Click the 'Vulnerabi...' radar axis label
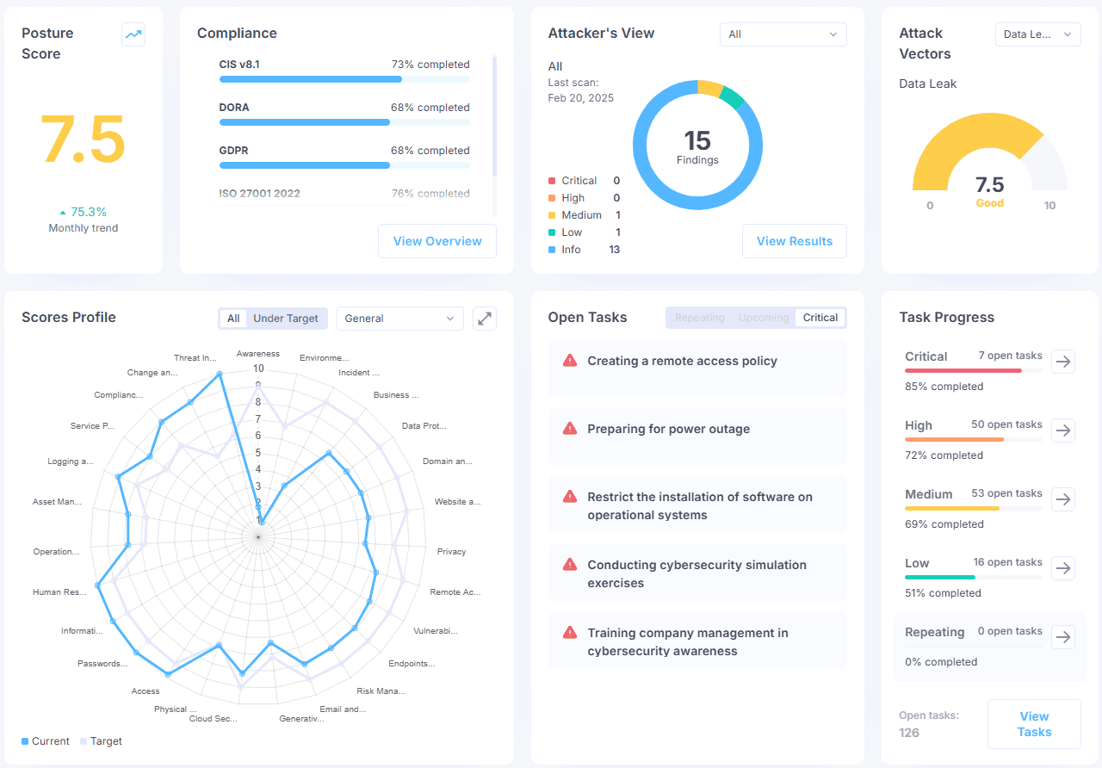 coord(436,631)
